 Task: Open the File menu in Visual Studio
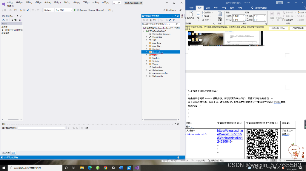(x=10, y=2)
